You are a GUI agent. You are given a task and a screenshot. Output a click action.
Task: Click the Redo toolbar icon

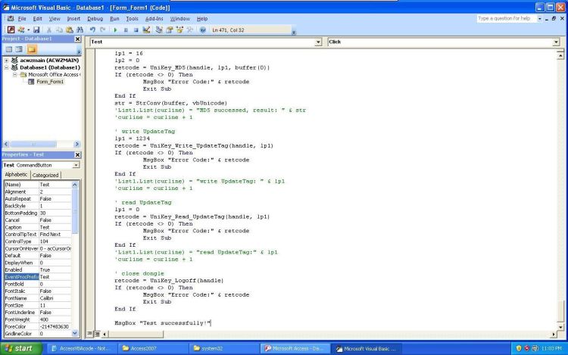point(103,30)
